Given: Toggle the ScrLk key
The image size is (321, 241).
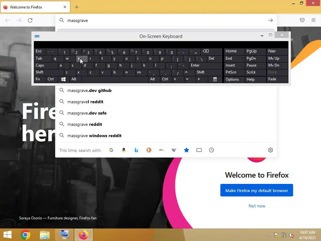Looking at the screenshot, I should (255, 72).
